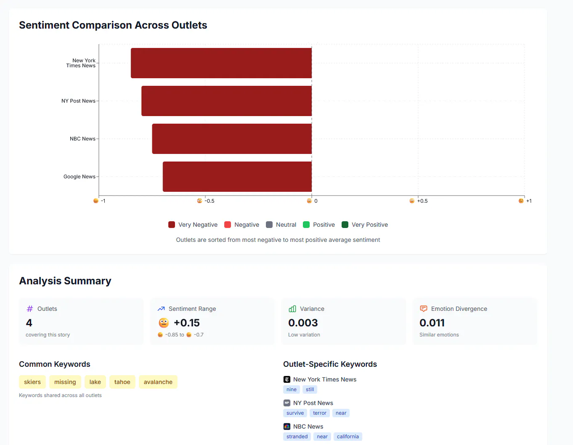Screen dimensions: 573x445
Task: Click the speech bubble icon beside Emotion Divergence
Action: pos(424,309)
